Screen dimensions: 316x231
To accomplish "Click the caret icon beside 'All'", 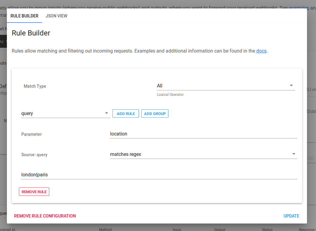I will 291,85.
